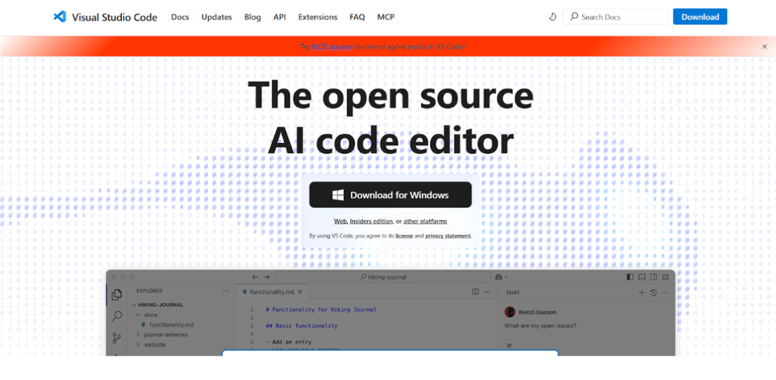776x380 pixels.
Task: Toggle the dark theme moon icon
Action: pos(553,17)
